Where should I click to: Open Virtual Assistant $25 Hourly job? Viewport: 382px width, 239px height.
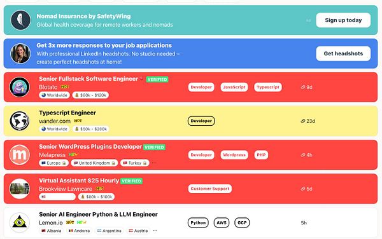tap(79, 181)
